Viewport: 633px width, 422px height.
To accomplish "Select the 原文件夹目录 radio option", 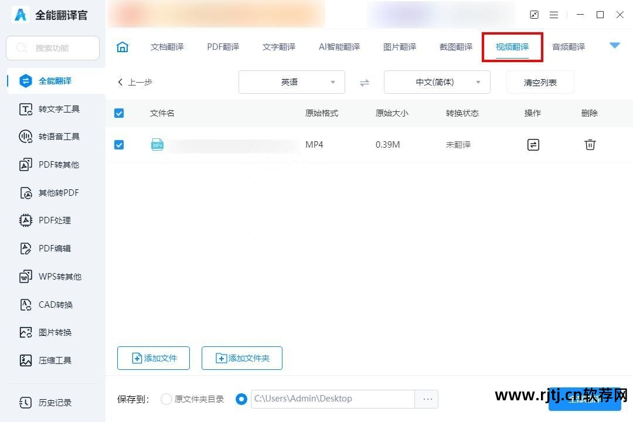I will click(x=166, y=399).
